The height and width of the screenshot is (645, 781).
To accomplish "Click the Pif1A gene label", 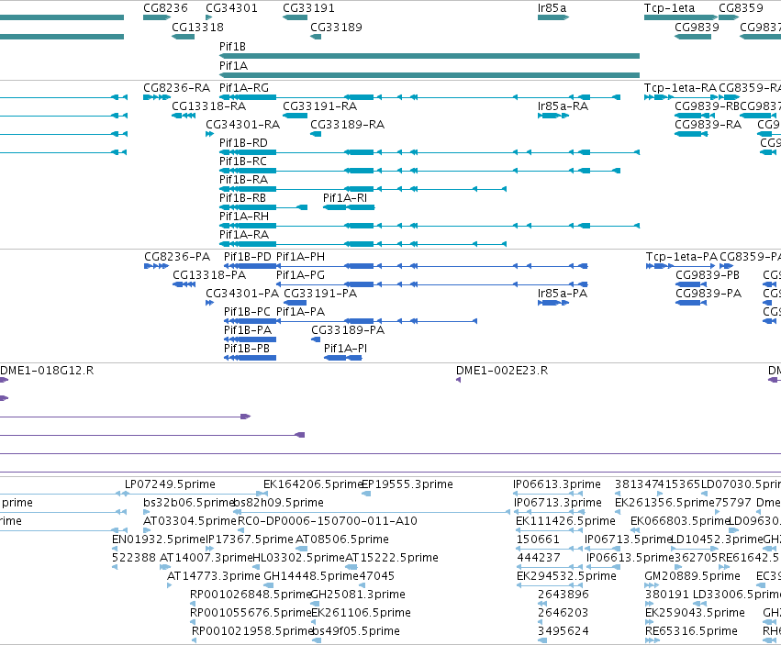I will coord(234,66).
